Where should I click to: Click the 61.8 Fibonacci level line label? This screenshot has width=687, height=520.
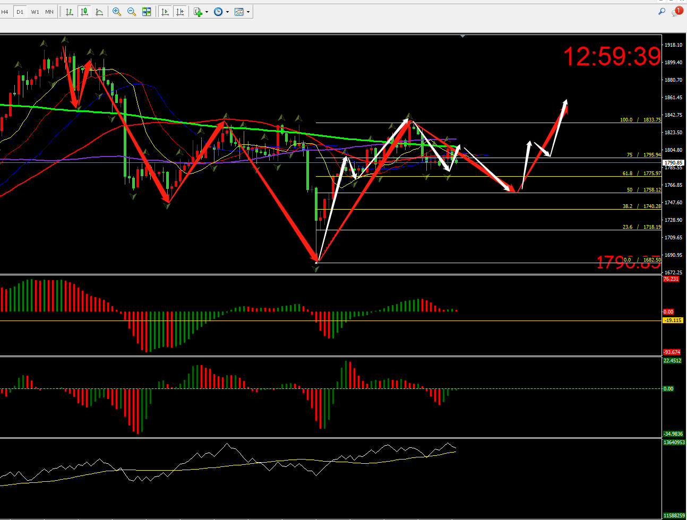[x=641, y=174]
